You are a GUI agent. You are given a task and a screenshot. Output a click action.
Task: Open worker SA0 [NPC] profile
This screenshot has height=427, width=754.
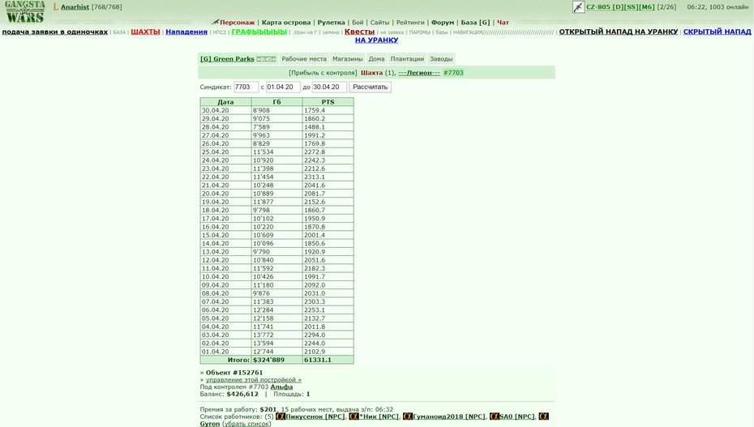[x=517, y=416]
